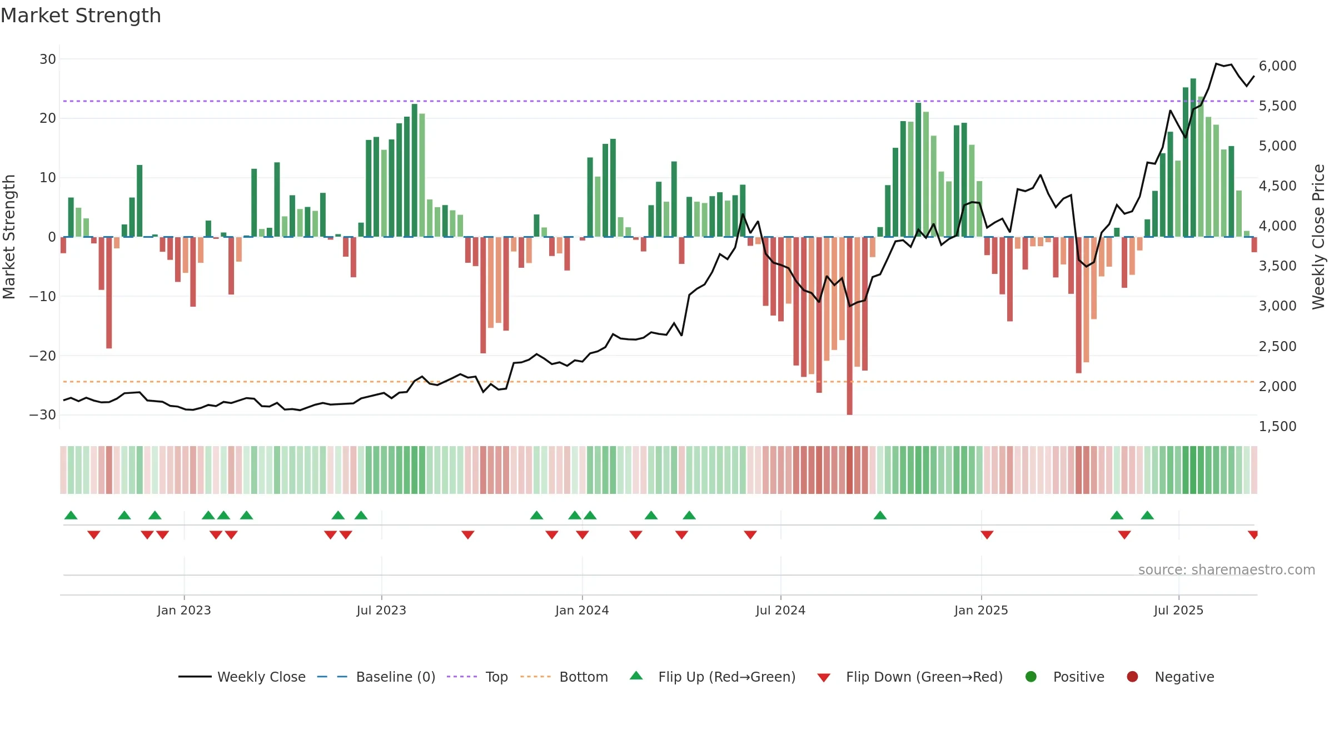Click the first green flip-up marker on the left

71,515
